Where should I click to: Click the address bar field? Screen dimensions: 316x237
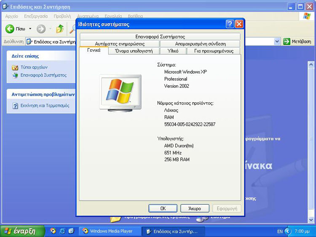153,42
